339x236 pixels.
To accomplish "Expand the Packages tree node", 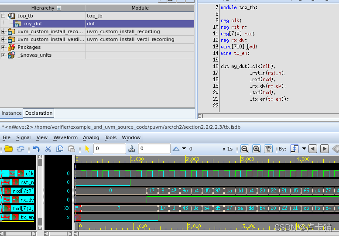I will coord(3,47).
